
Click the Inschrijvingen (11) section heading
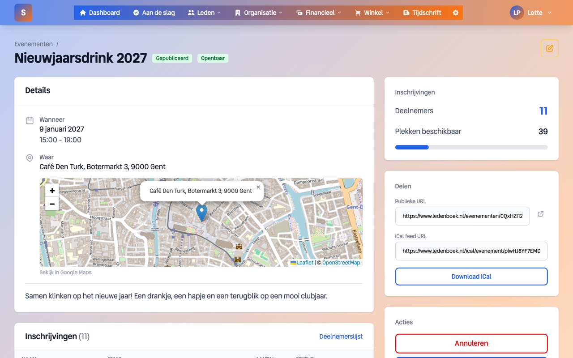pos(57,337)
